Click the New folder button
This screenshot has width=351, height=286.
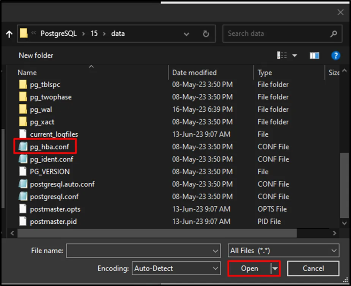[x=36, y=55]
